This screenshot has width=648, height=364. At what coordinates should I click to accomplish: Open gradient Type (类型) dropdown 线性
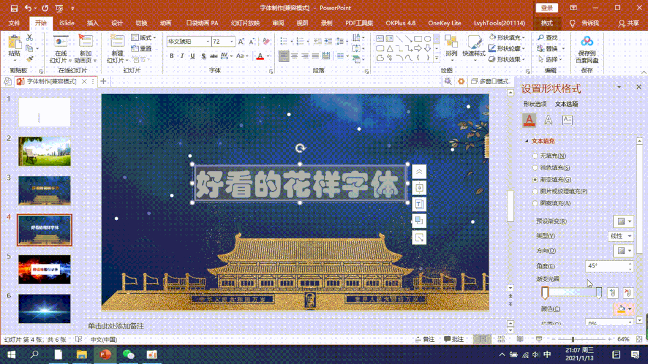click(621, 236)
